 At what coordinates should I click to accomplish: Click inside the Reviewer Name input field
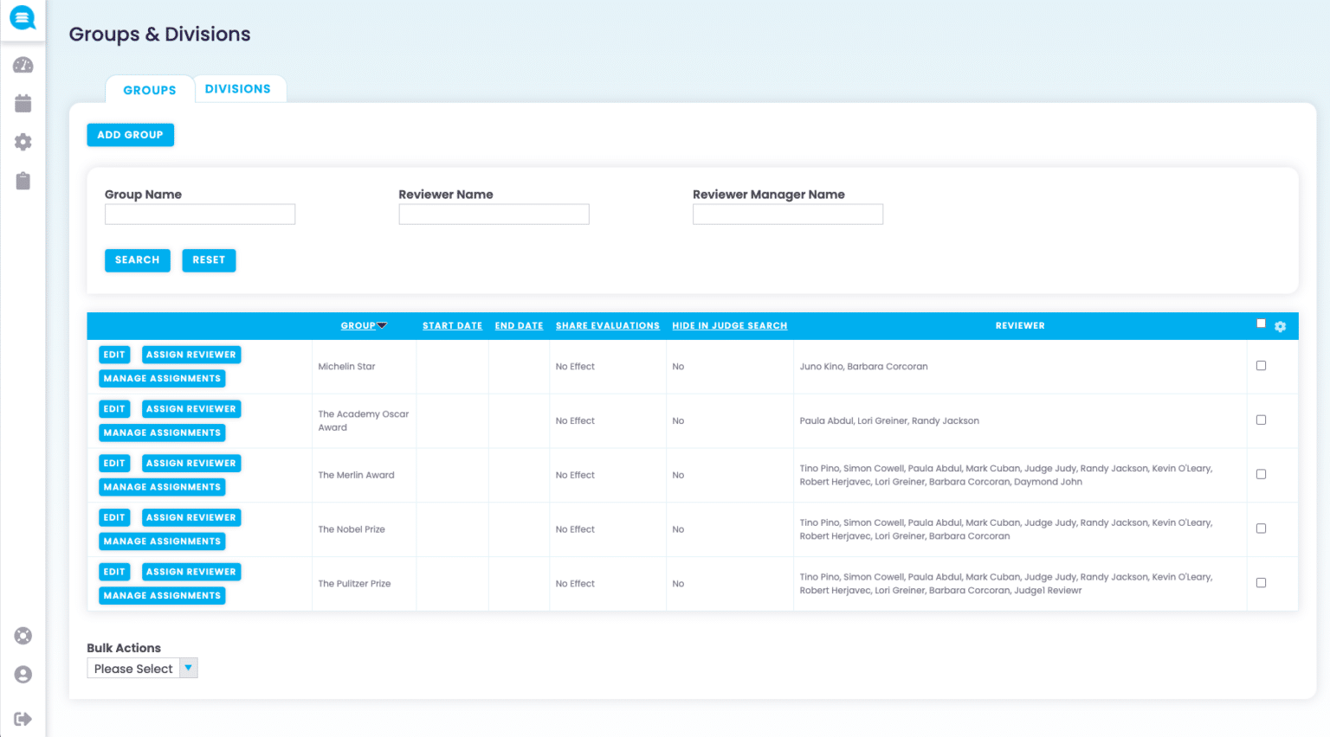(x=494, y=214)
